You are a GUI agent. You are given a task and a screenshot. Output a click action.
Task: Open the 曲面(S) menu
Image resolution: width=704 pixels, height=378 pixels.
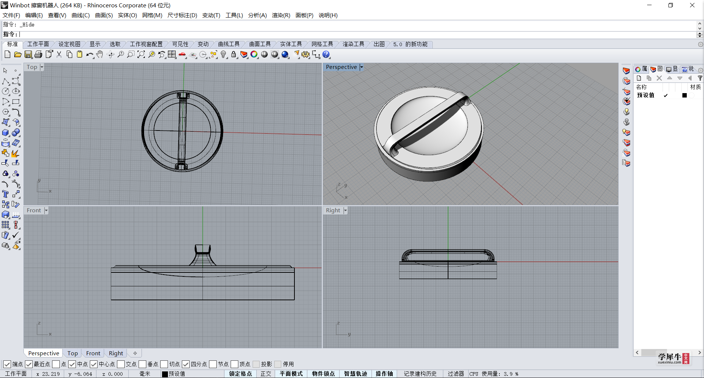[104, 15]
